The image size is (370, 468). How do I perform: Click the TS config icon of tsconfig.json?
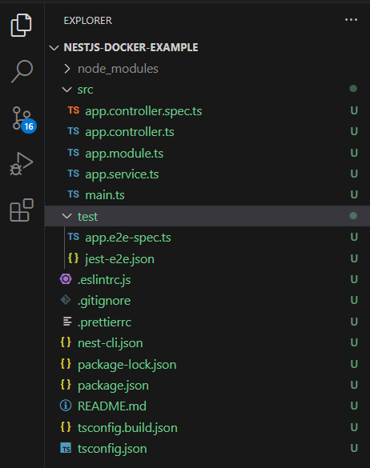66,448
